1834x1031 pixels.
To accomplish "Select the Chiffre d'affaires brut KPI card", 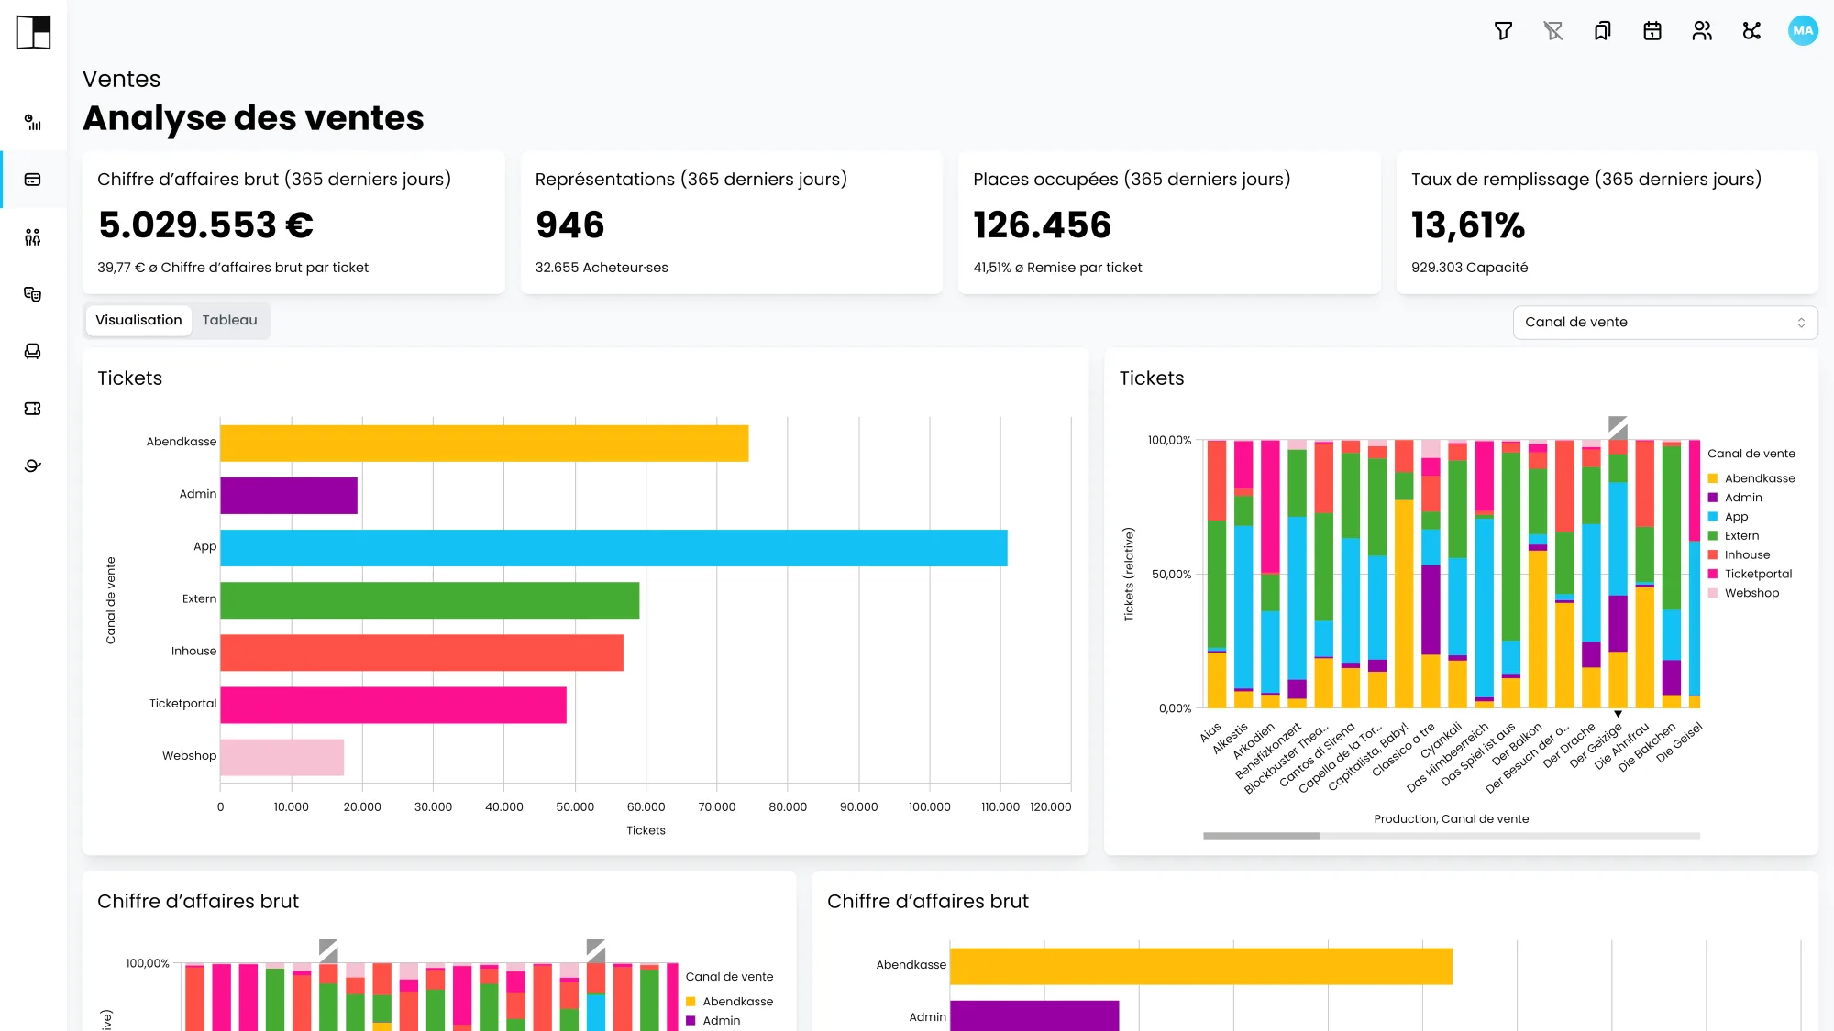I will [x=293, y=223].
